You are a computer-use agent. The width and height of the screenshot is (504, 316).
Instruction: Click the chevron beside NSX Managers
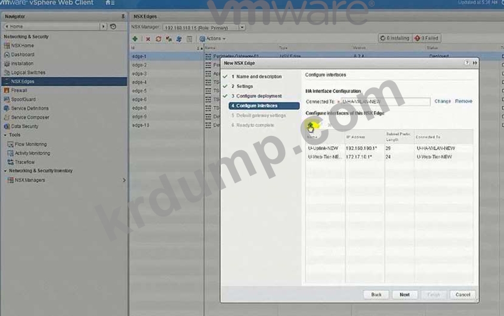point(124,180)
